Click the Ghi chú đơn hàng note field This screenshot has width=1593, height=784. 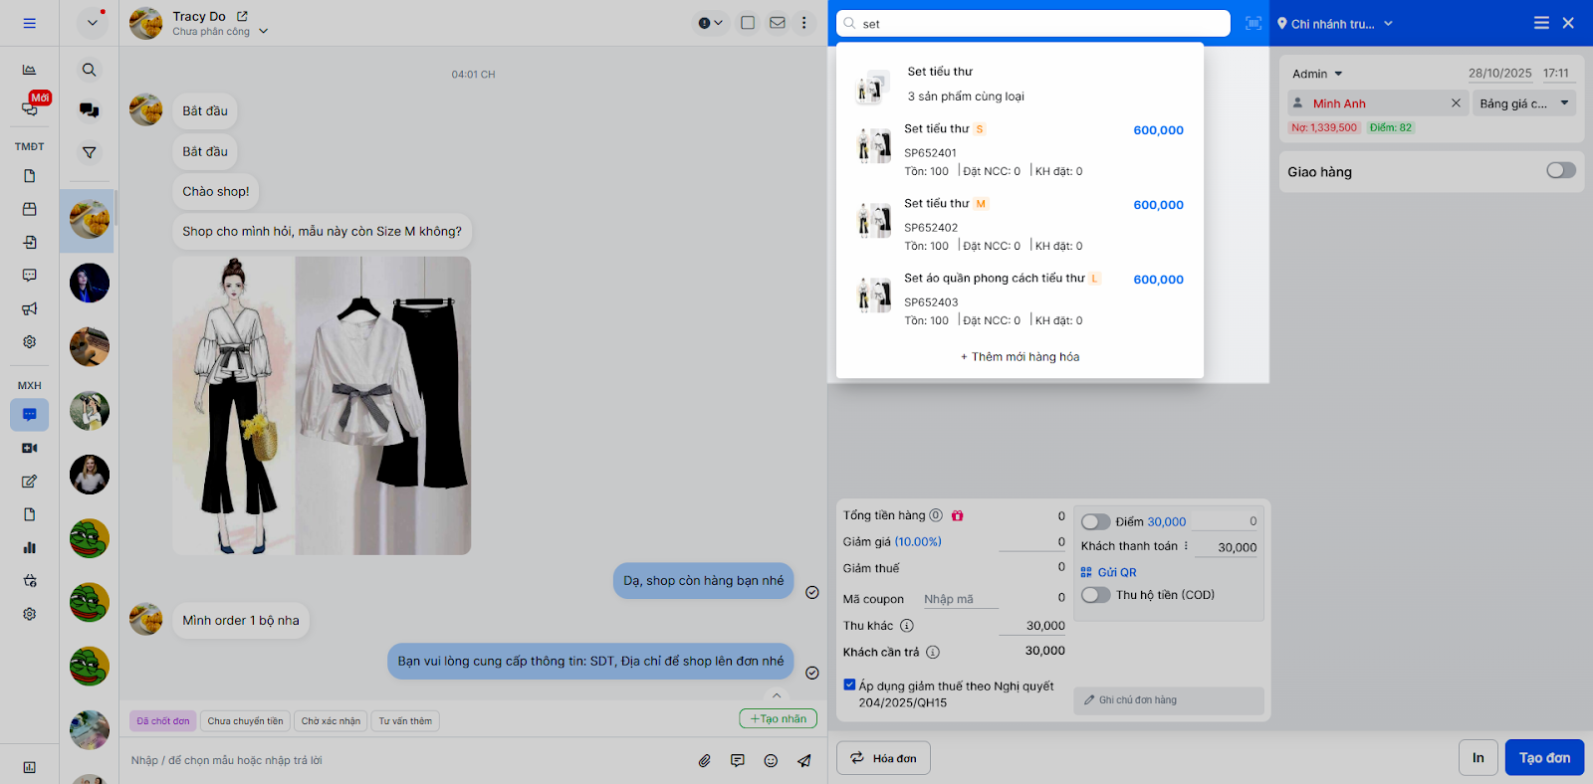[x=1168, y=700]
